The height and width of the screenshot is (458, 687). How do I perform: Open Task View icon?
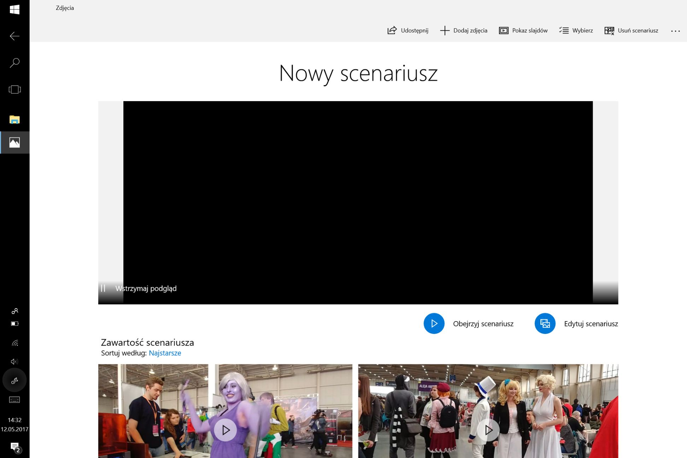coord(14,89)
